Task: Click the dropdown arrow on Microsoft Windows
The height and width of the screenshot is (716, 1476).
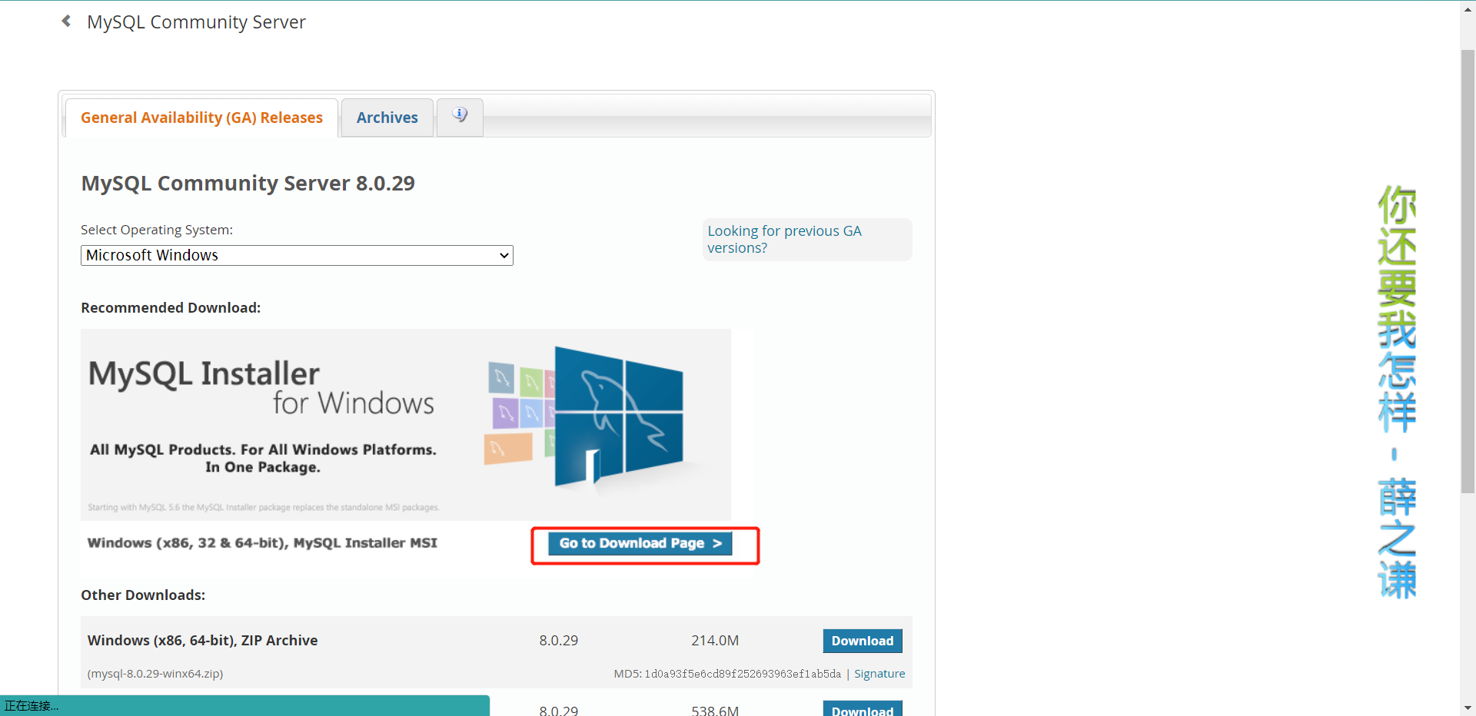Action: coord(504,255)
